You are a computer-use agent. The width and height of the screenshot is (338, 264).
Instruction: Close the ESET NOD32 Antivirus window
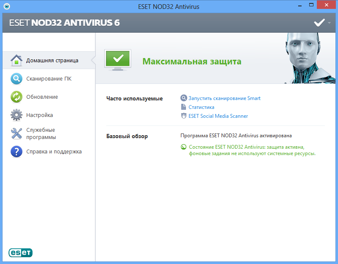[x=327, y=5]
